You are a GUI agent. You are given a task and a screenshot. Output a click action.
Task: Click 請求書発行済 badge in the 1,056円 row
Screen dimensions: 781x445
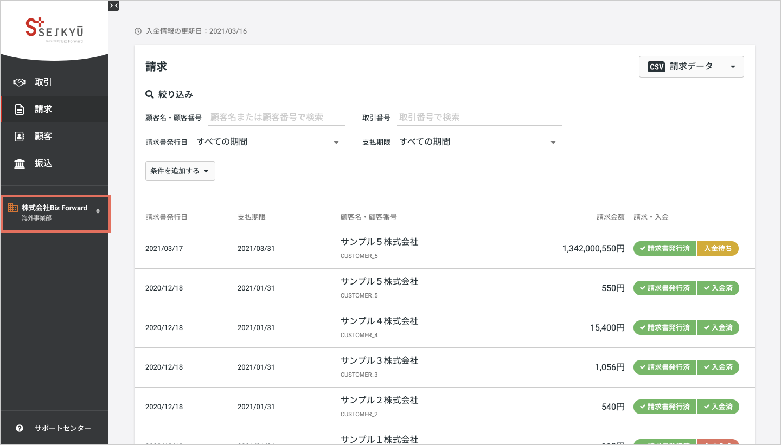click(665, 367)
